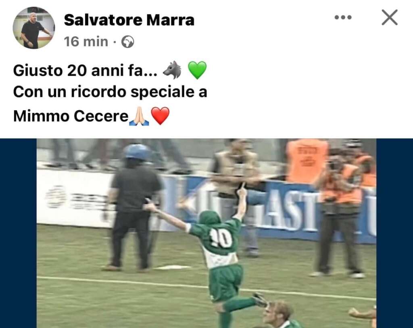This screenshot has width=413, height=328.
Task: Click the praying hands emoji
Action: [x=139, y=116]
